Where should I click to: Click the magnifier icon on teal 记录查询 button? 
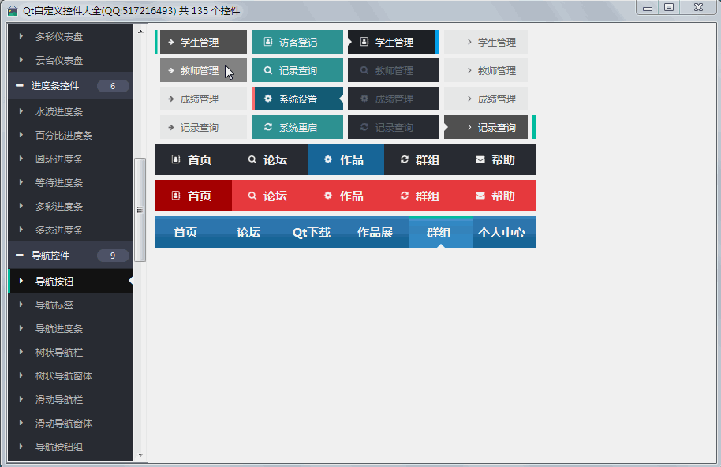pyautogui.click(x=268, y=71)
